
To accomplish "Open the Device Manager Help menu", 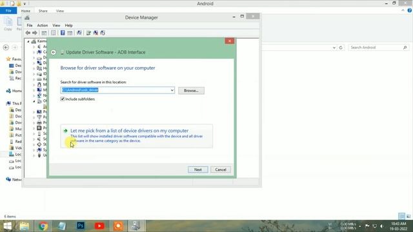I will [68, 26].
